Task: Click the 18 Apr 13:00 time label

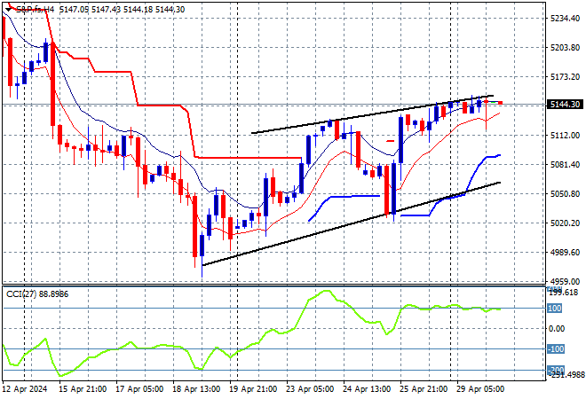Action: point(196,389)
